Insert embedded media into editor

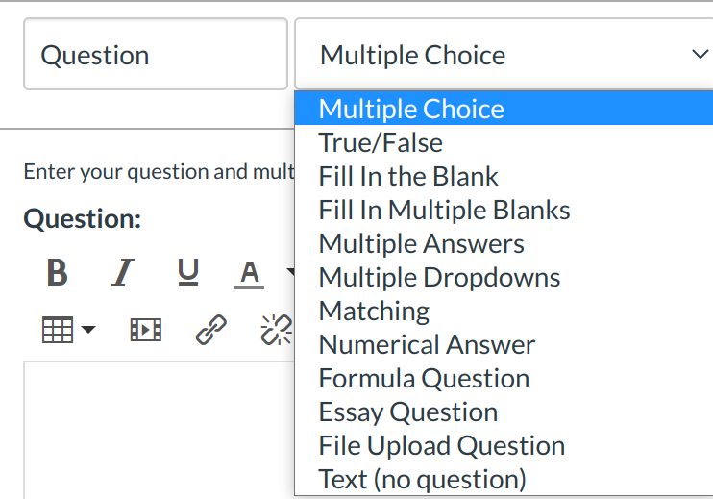pos(145,330)
